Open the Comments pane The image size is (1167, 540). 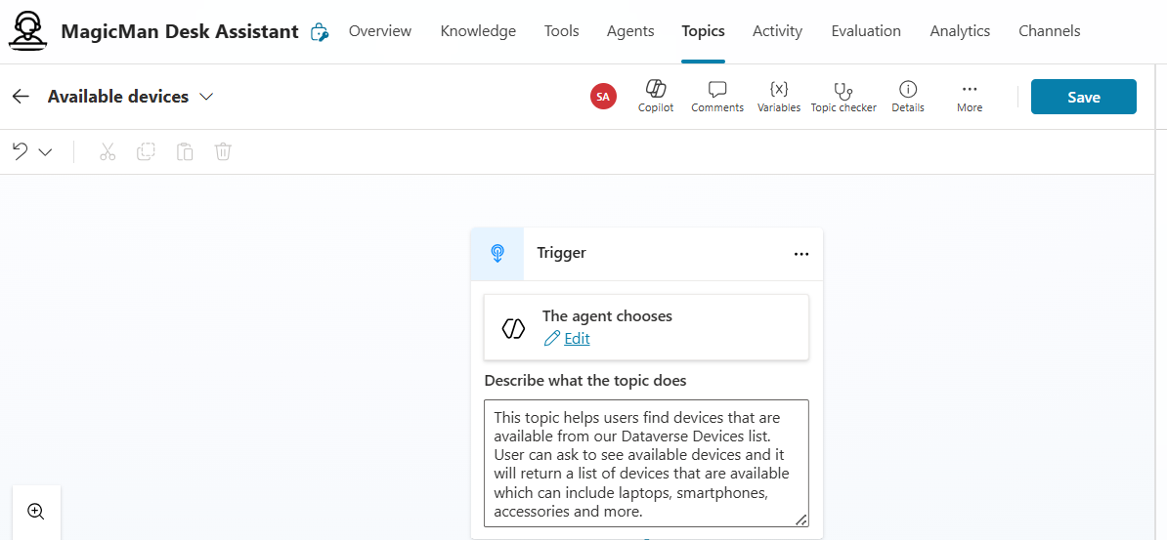717,97
